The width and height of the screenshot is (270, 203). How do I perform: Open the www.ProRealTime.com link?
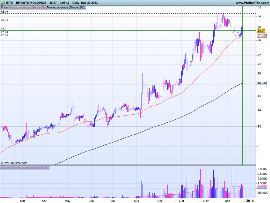click(x=252, y=3)
